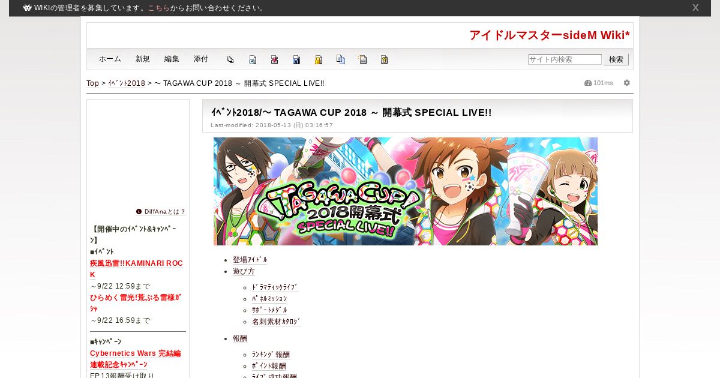This screenshot has height=378, width=720.
Task: Open ひらめく雷光!荒ぶる雷様ｶﾞｼｬ link
Action: [136, 303]
